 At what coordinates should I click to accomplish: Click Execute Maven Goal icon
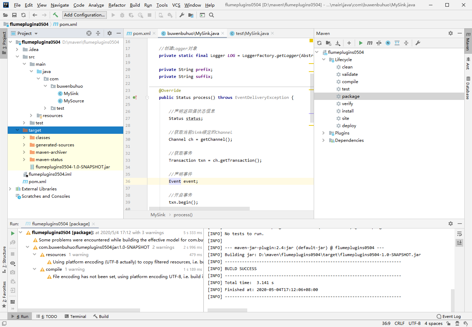(369, 43)
